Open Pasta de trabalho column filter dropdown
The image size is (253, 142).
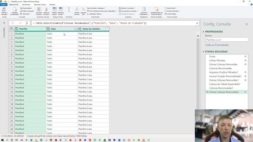(107, 29)
